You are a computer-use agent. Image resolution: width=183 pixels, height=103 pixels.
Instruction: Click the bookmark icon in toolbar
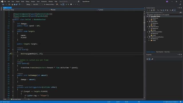coord(71,5)
